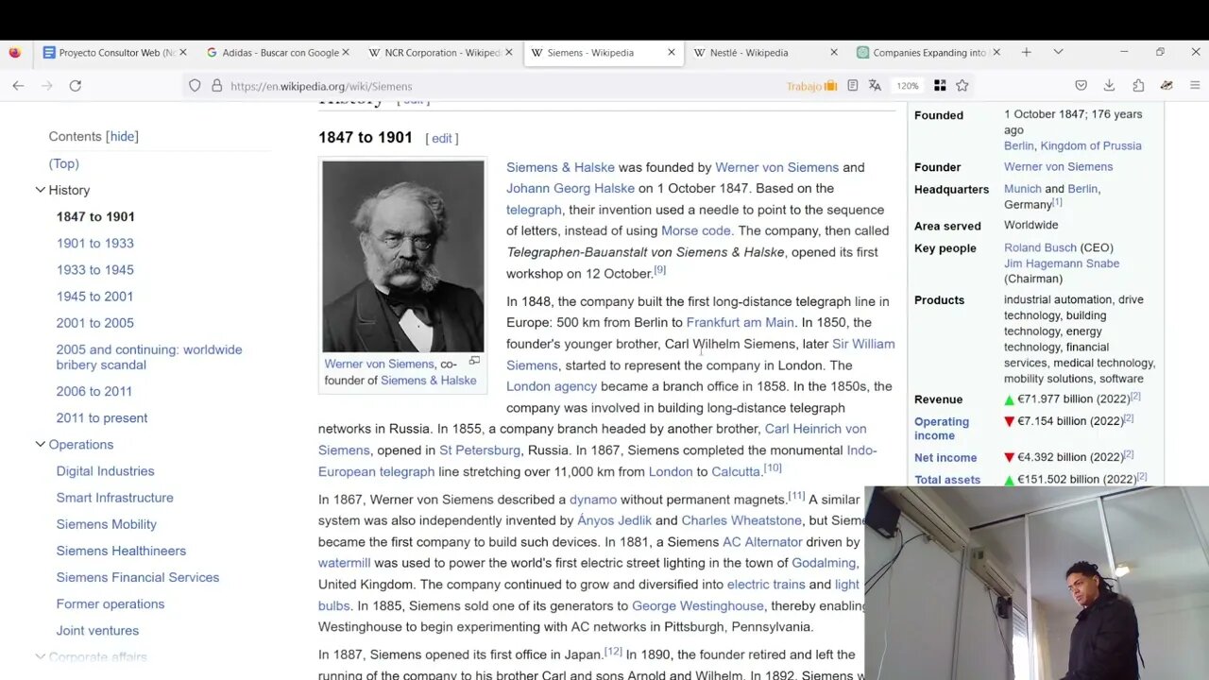Switch to Nestlé Wikipedia tab
Viewport: 1209px width, 680px height.
(x=764, y=53)
